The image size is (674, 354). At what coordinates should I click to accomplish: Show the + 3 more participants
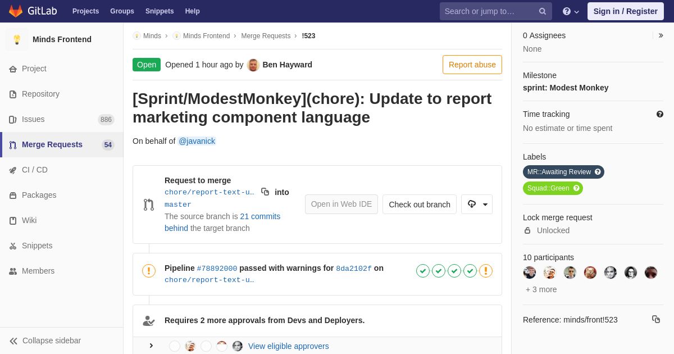pyautogui.click(x=541, y=289)
